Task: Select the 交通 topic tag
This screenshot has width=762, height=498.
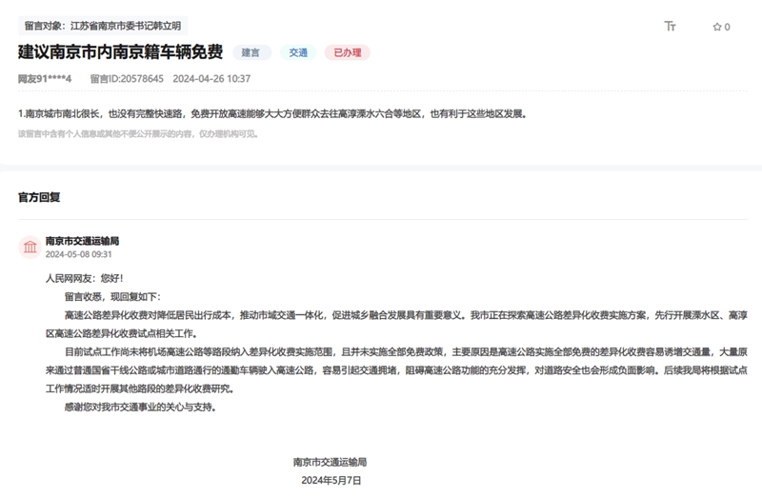Action: (x=298, y=52)
